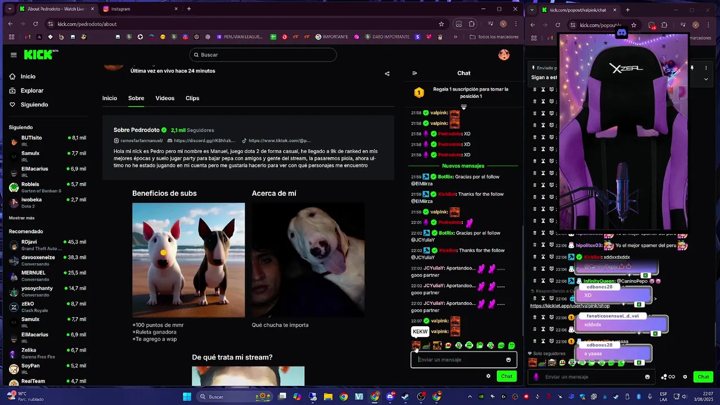Open Steam from the taskbar
Viewport: 720px width, 405px height.
point(405,397)
